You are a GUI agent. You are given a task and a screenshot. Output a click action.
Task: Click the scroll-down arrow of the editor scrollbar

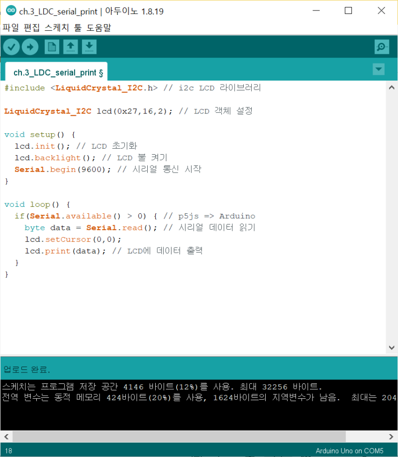point(392,348)
